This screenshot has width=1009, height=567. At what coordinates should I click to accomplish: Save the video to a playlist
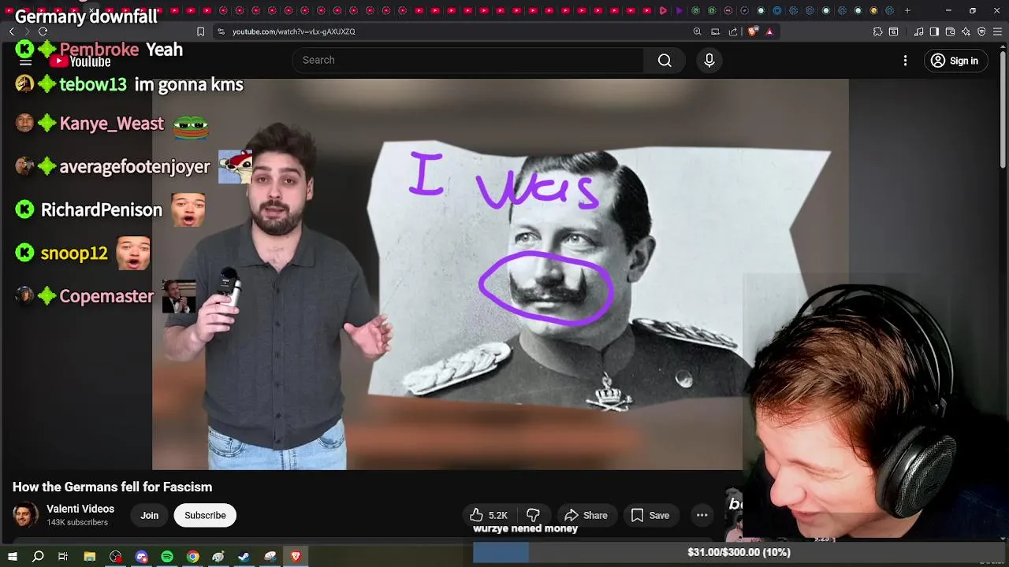[650, 515]
